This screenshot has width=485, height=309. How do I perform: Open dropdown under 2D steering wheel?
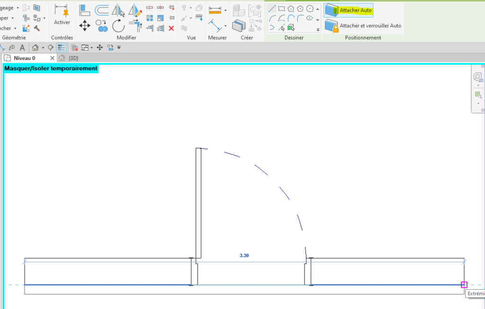478,86
